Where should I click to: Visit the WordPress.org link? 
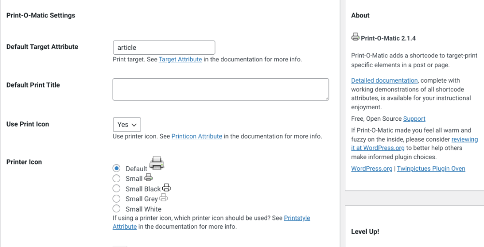372,169
